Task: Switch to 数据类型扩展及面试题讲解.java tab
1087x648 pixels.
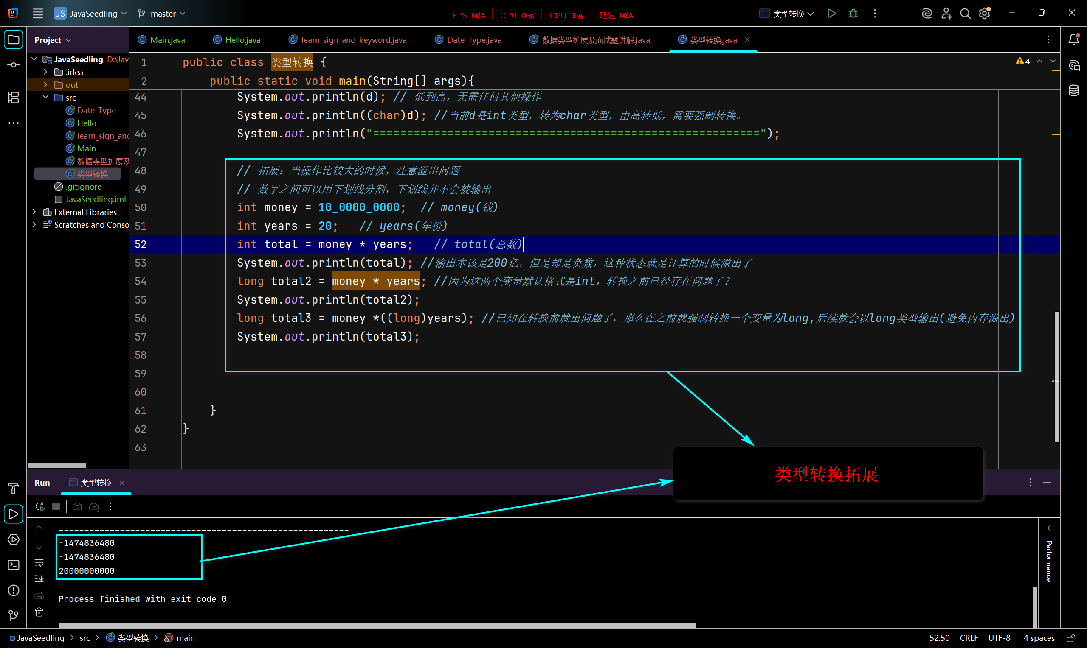Action: [x=590, y=40]
